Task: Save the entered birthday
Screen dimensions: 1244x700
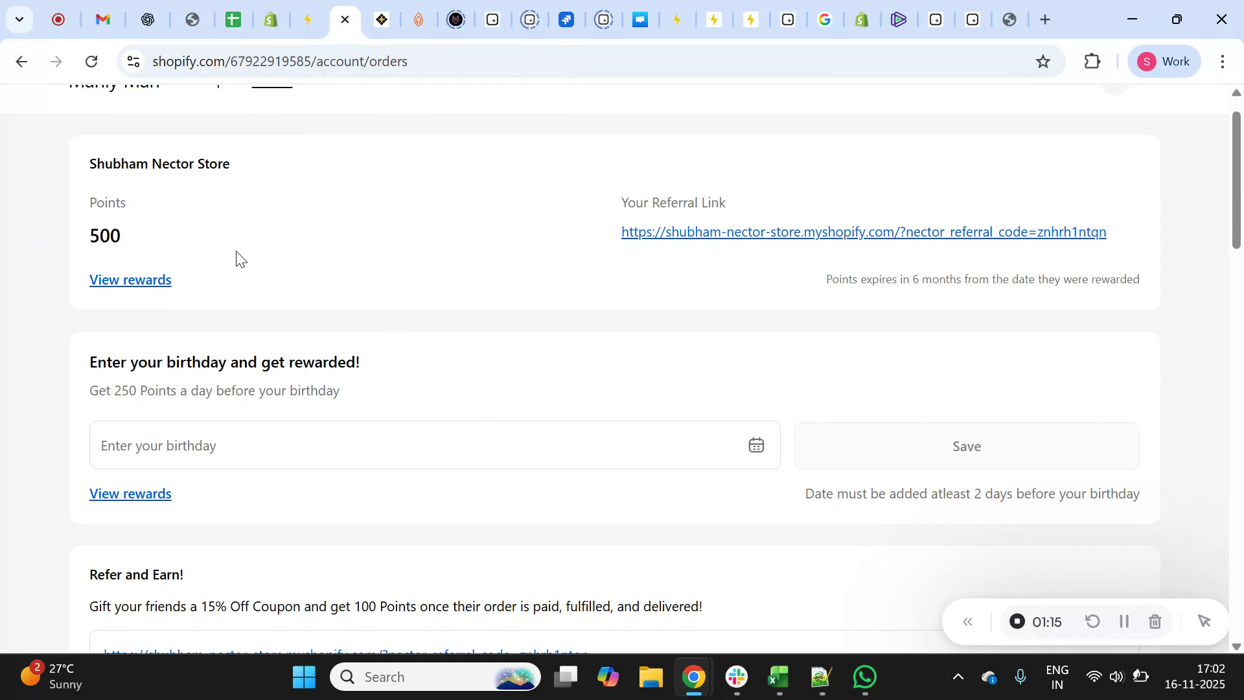Action: (x=966, y=446)
